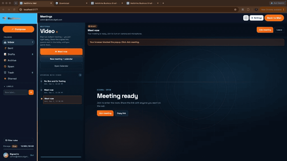Click the Compose button
The height and width of the screenshot is (161, 287).
pos(18,29)
